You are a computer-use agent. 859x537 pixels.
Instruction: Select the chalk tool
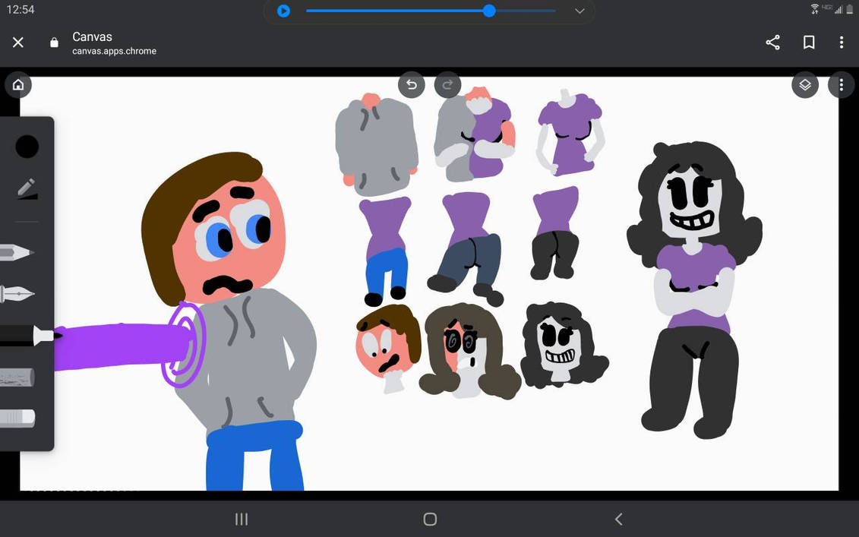[x=17, y=377]
